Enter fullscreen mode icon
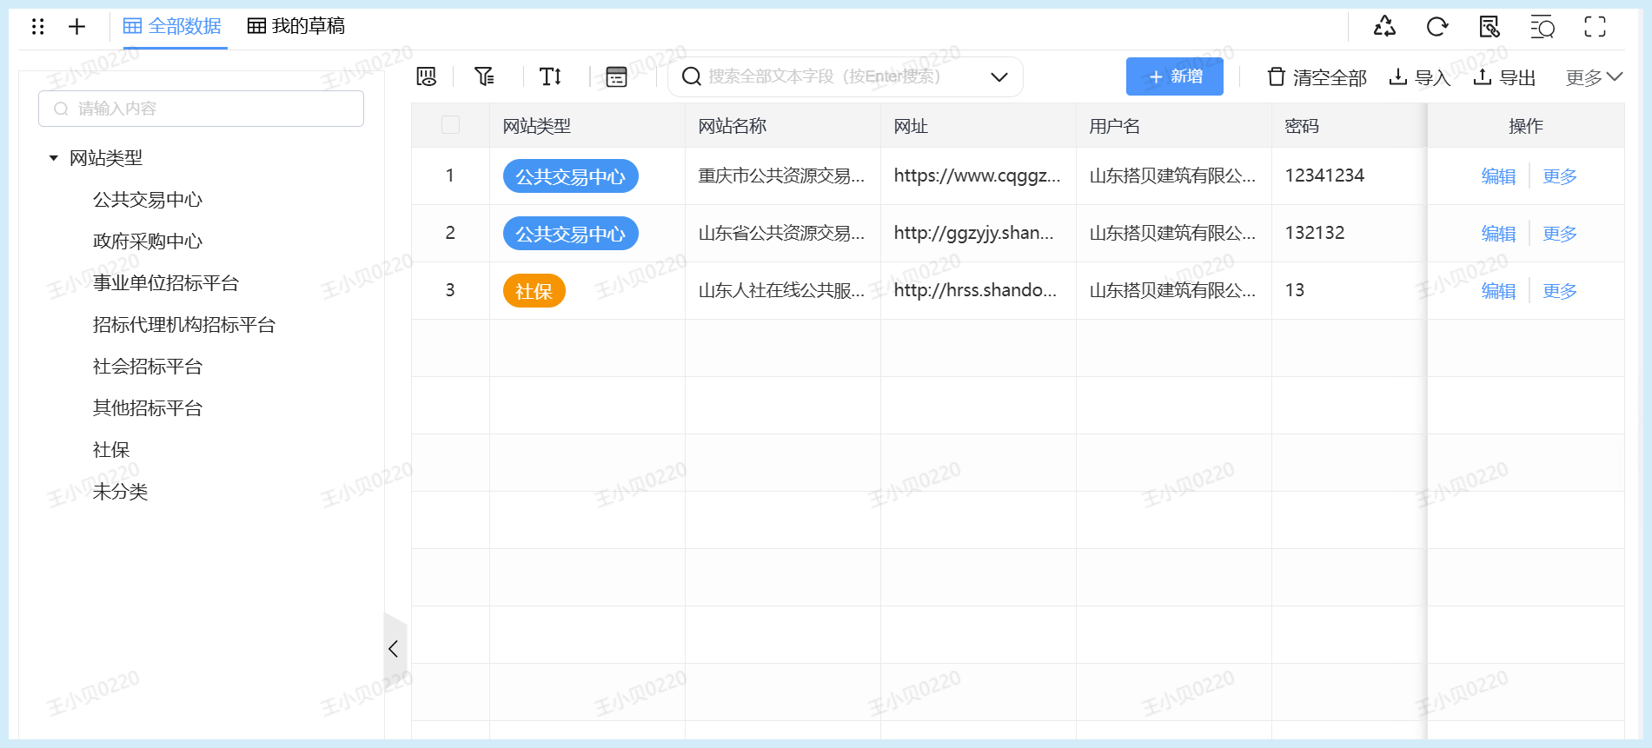 [1595, 27]
